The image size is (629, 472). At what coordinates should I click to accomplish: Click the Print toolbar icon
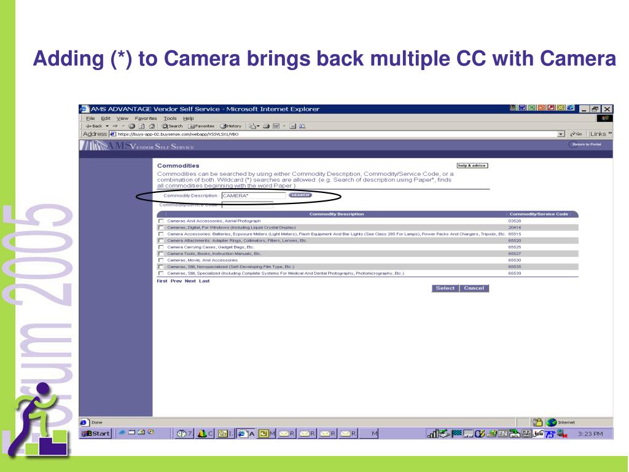click(x=266, y=126)
